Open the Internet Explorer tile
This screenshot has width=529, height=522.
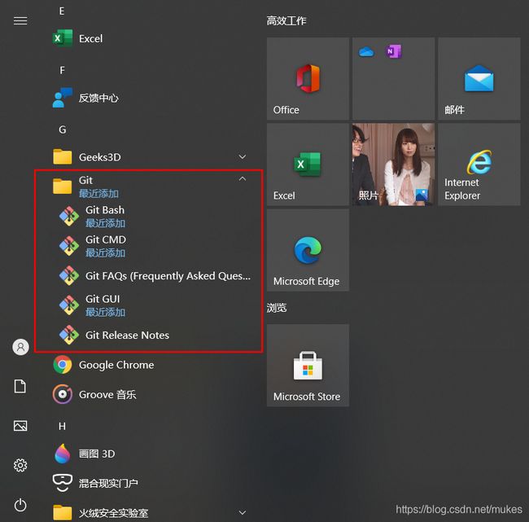[x=479, y=164]
